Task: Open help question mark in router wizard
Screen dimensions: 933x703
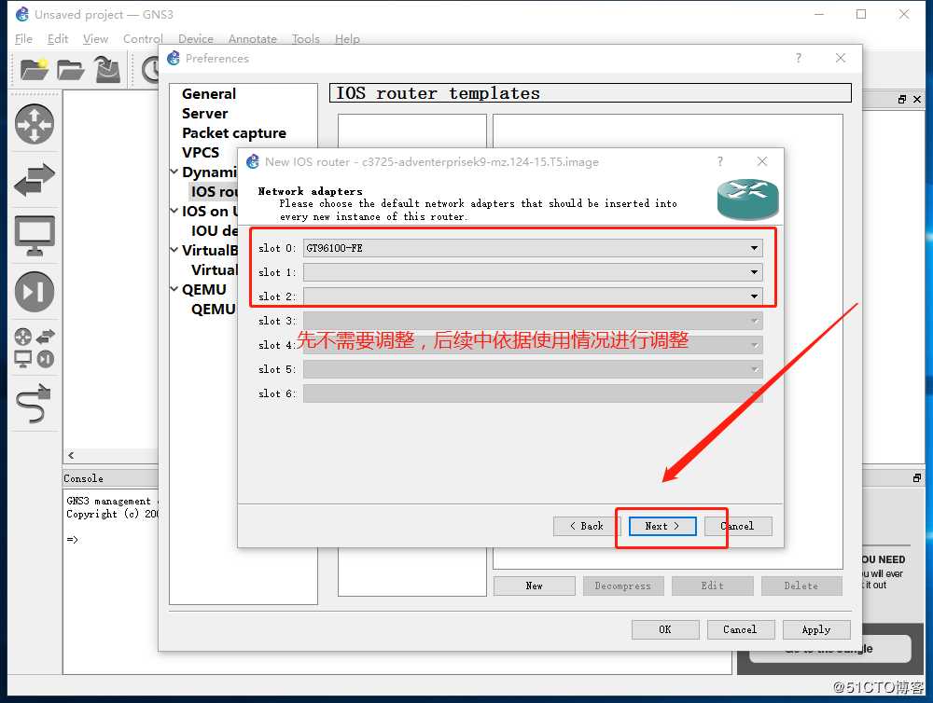Action: [x=720, y=162]
